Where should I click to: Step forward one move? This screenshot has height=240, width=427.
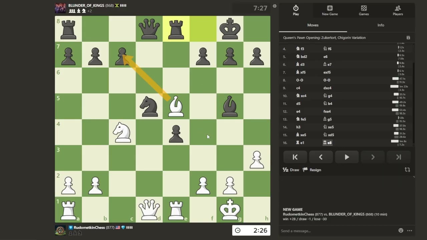click(373, 157)
